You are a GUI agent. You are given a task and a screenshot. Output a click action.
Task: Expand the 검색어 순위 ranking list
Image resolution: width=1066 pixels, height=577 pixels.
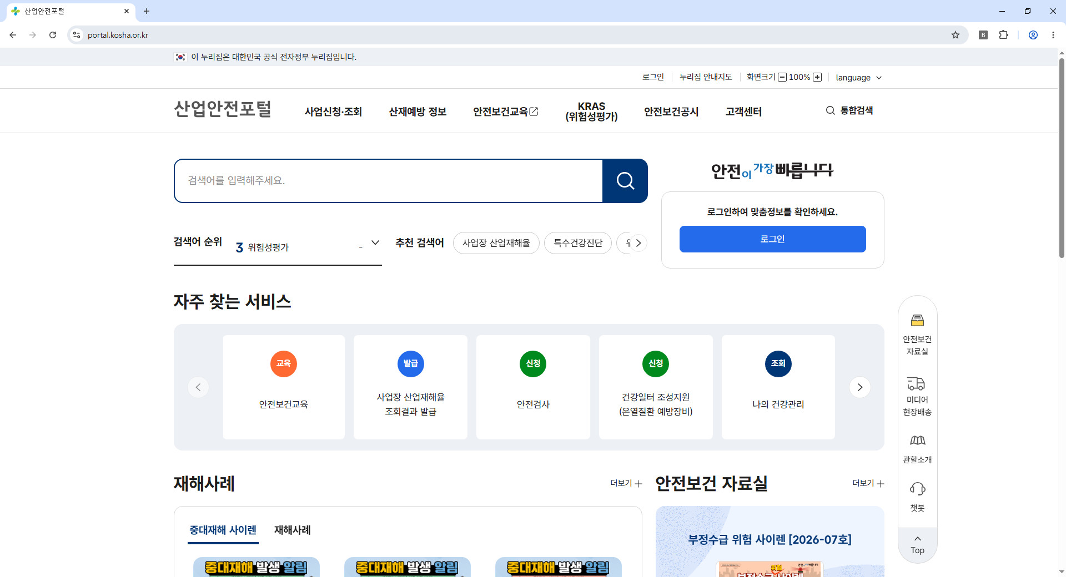click(375, 242)
